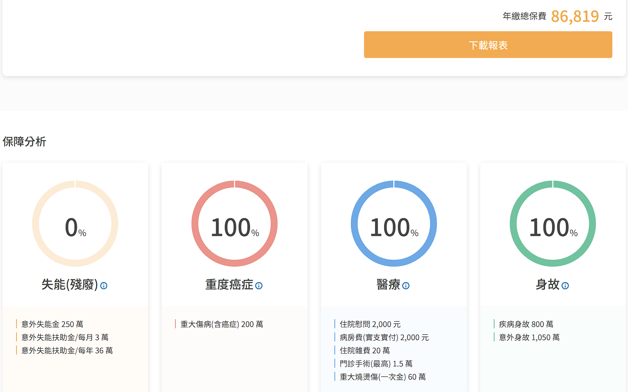
Task: Select the 意外身故 1,050 萬 entry
Action: coord(529,337)
